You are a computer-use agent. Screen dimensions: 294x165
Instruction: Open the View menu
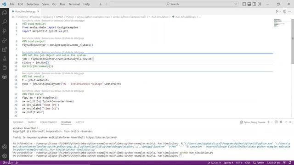(x=45, y=4)
